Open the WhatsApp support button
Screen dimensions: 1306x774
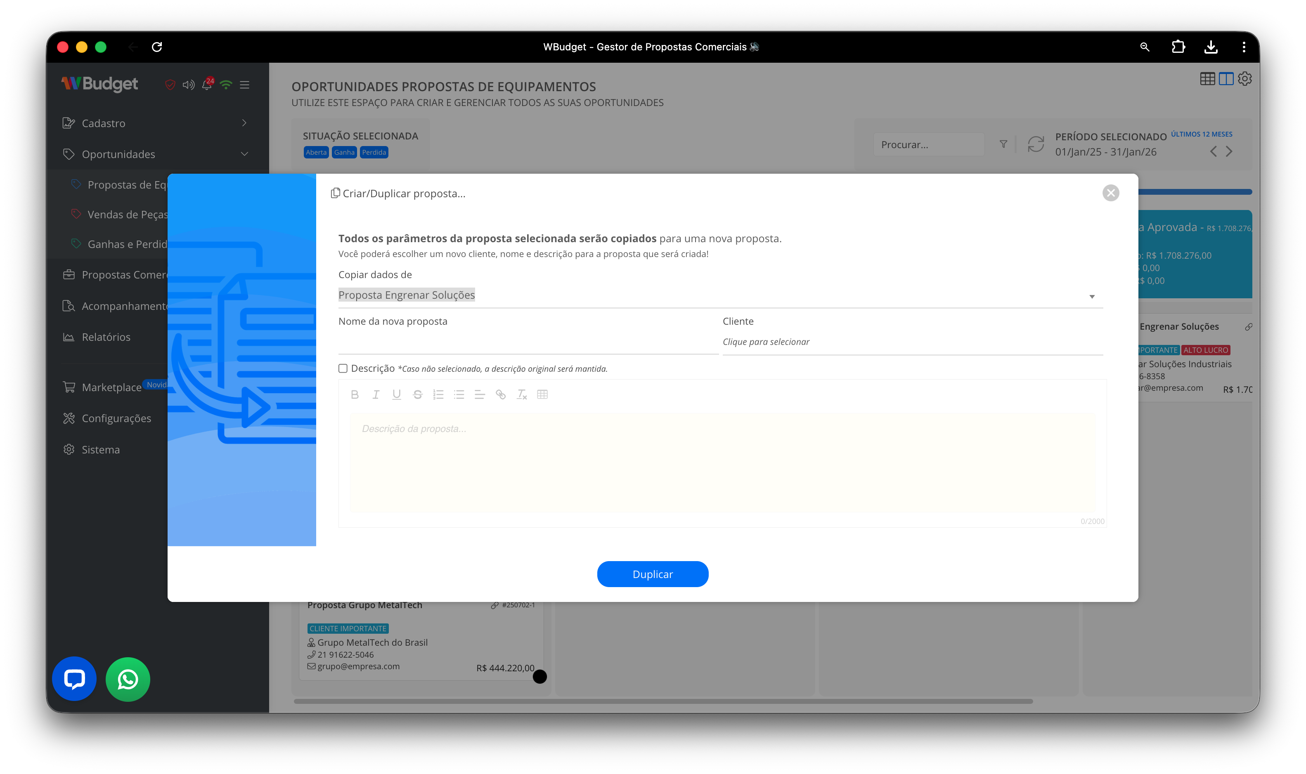[x=128, y=679]
